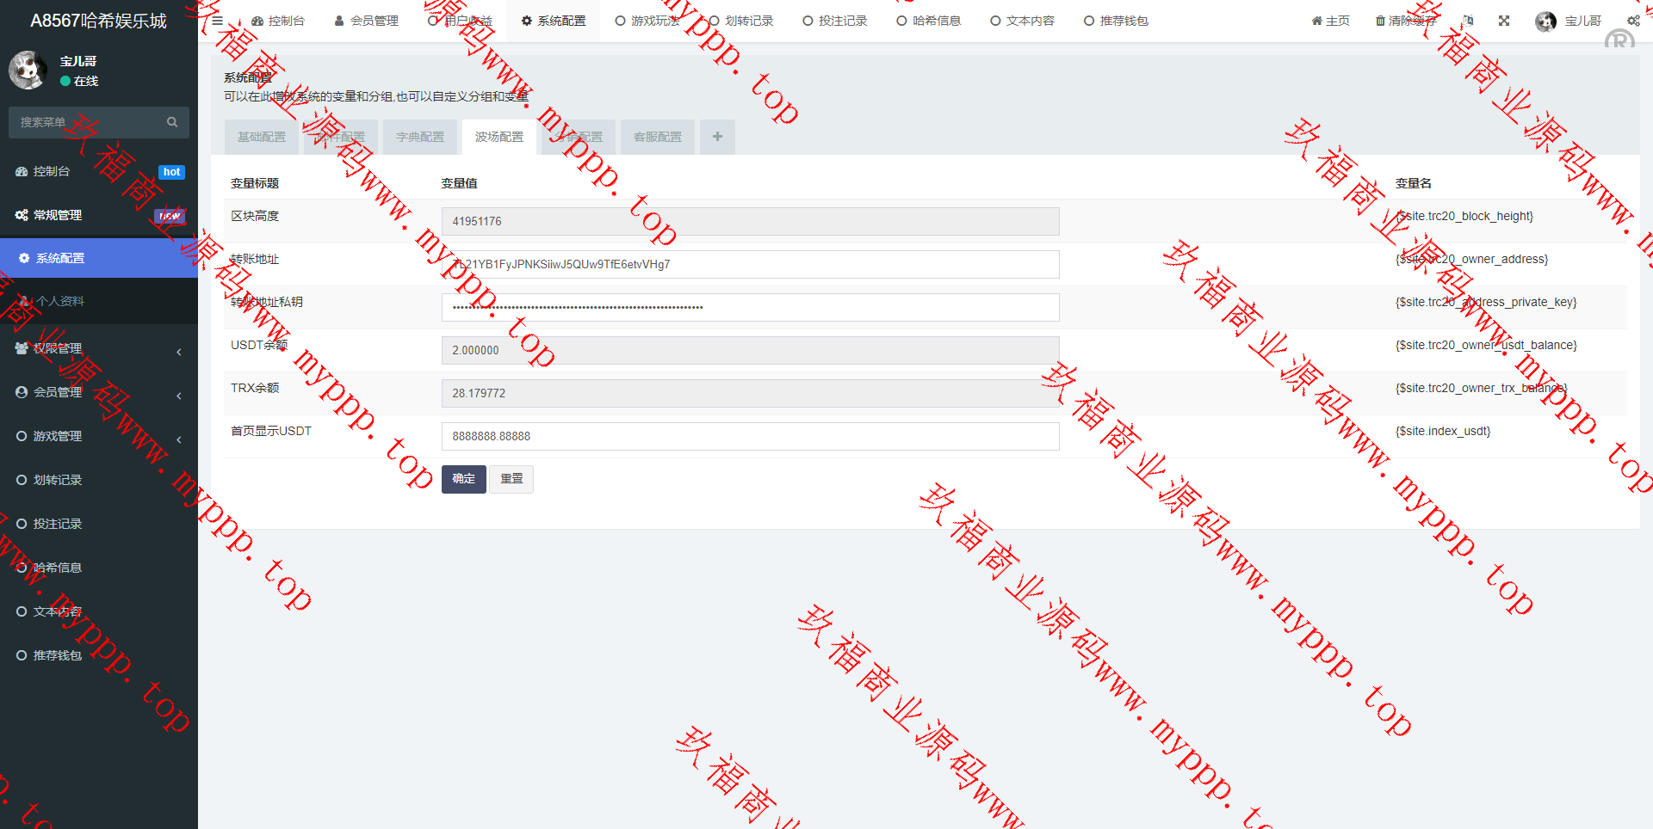
Task: Open 哈希信息 in the sidebar
Action: point(57,568)
